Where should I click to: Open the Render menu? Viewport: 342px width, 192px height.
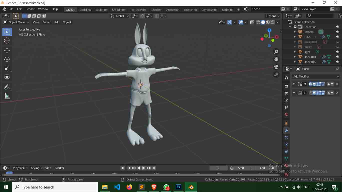pyautogui.click(x=30, y=9)
